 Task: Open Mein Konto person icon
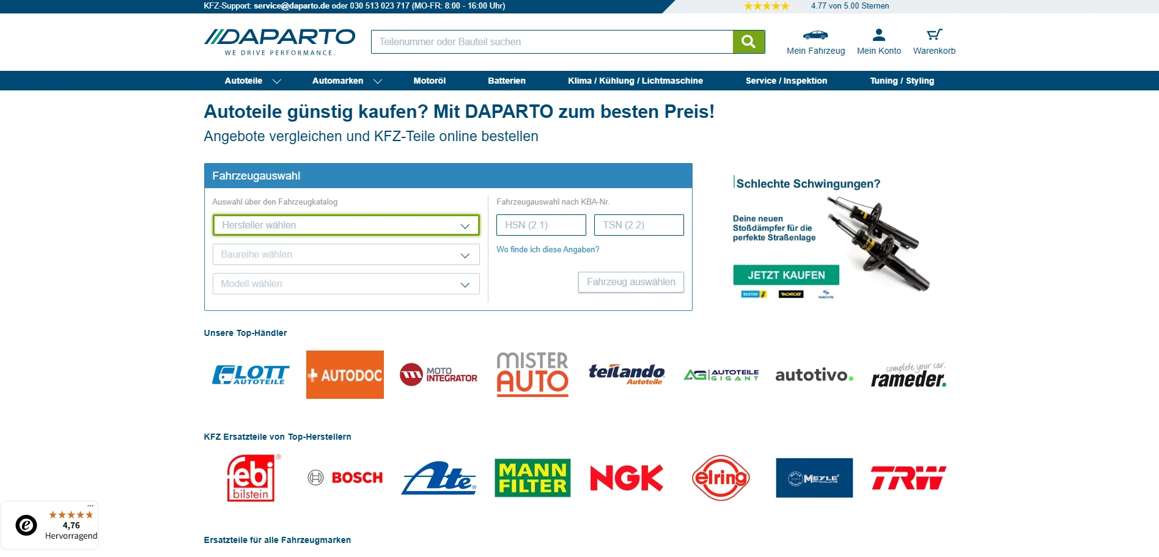point(879,35)
